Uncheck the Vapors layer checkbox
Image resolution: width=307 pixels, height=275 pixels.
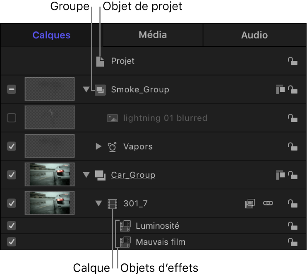(12, 147)
